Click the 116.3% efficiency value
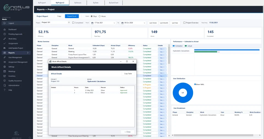The image size is (264, 139). click(x=130, y=52)
